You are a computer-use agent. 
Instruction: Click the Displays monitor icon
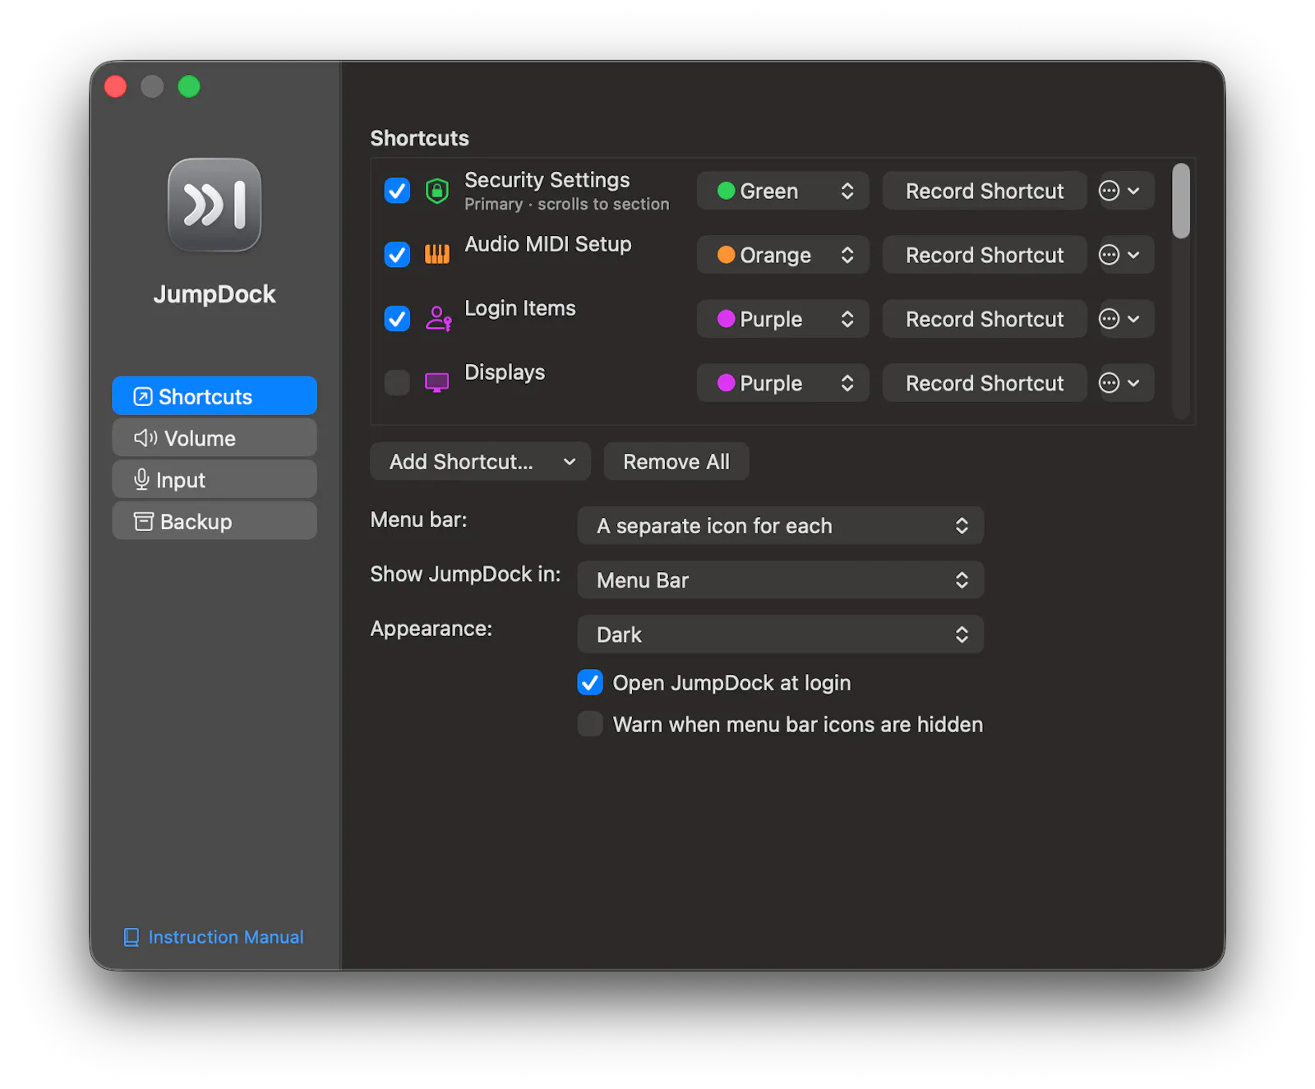point(437,382)
